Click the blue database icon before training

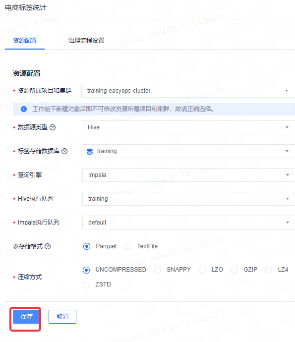tap(90, 151)
